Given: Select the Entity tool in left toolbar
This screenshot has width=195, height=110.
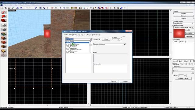Looking at the screenshot, I should pyautogui.click(x=4, y=25).
